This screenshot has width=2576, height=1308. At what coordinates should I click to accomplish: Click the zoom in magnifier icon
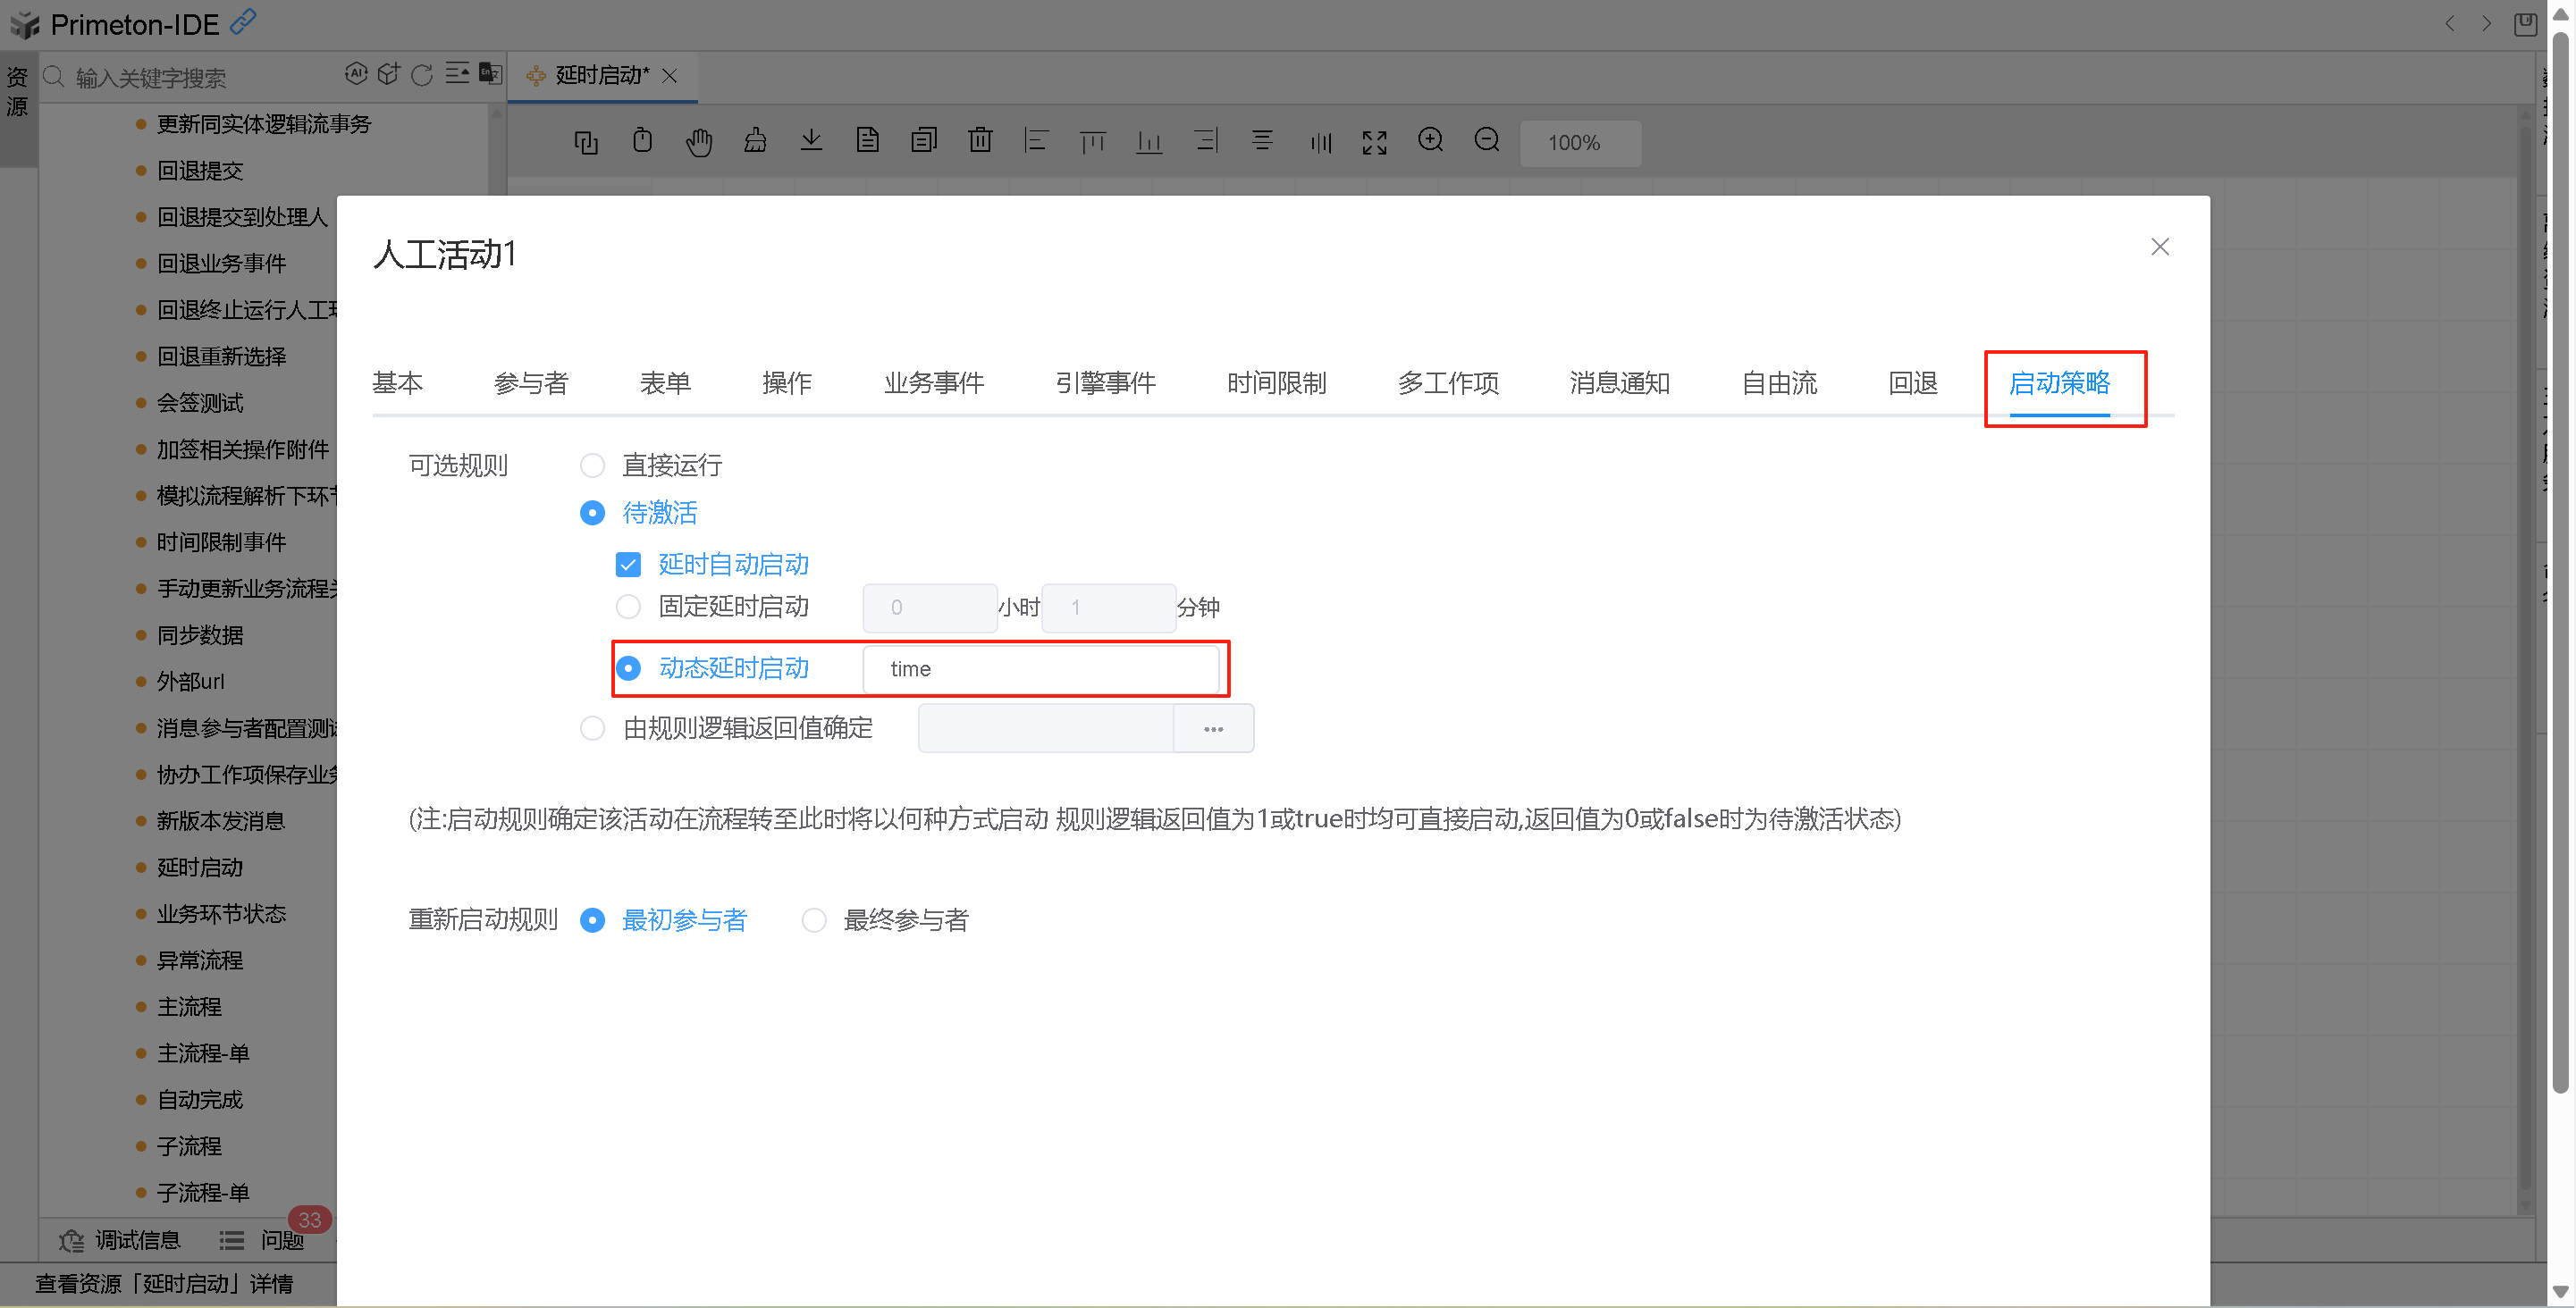pyautogui.click(x=1430, y=141)
